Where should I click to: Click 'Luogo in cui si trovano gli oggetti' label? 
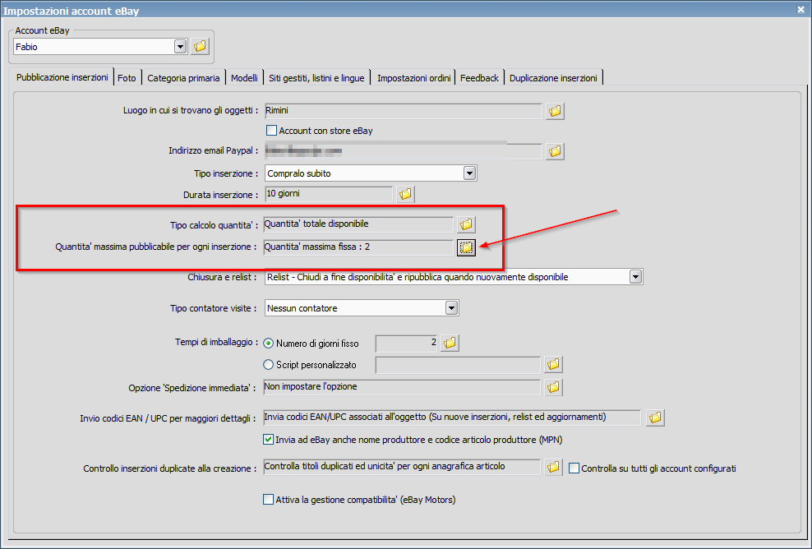(x=190, y=110)
